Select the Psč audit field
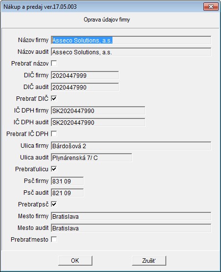This screenshot has height=272, width=221. click(67, 193)
